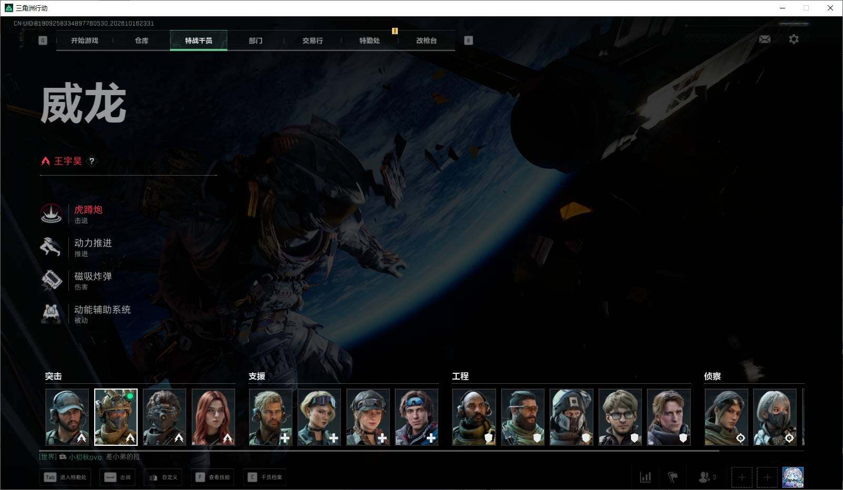Switch to the 改枪台 tab
Viewport: 843px width, 490px height.
426,40
